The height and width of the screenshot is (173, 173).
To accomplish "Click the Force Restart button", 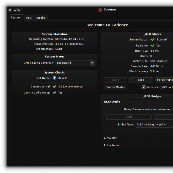I will pos(164,80).
